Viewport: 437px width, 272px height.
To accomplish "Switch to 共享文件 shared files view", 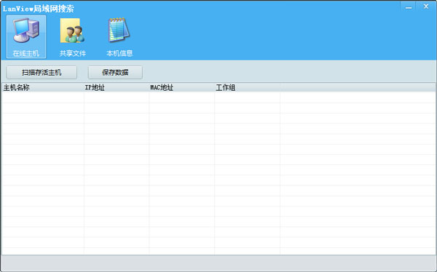I will [x=72, y=37].
